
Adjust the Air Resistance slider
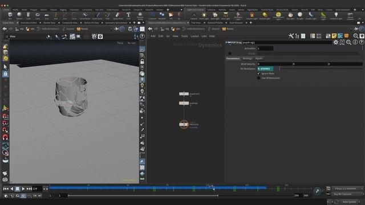point(321,68)
